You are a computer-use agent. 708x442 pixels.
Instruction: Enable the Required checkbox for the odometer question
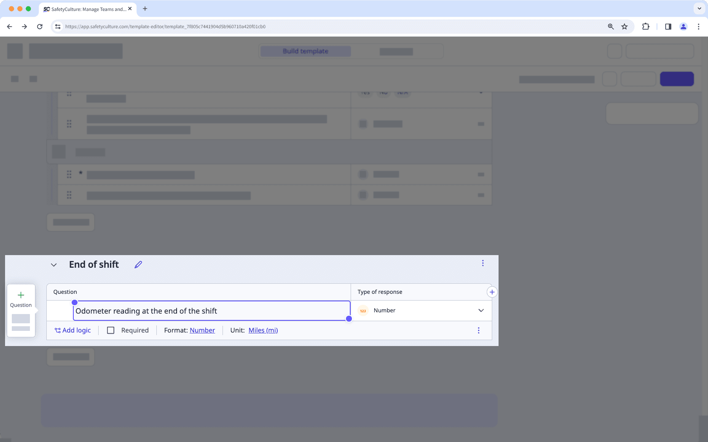(x=111, y=330)
